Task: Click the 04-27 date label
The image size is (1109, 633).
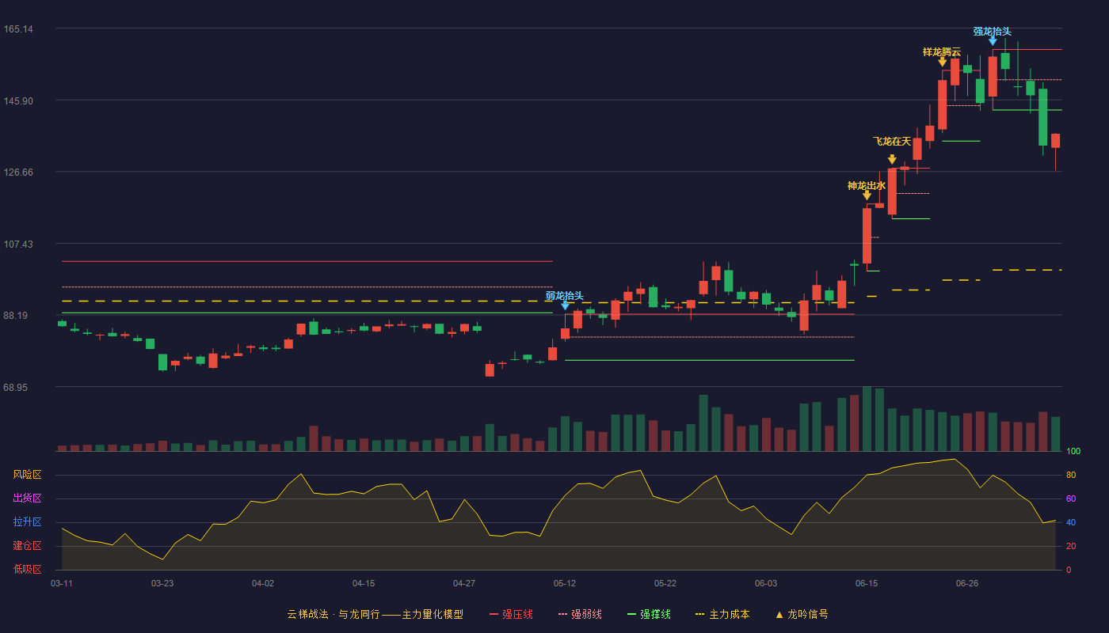Action: [x=464, y=583]
